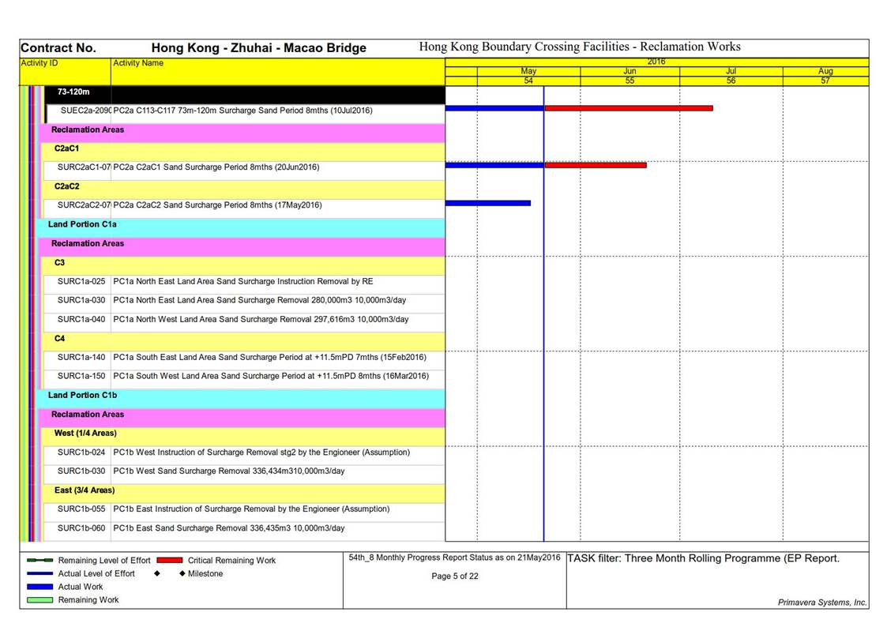Select activity SURC1a-025 Instruction Removal by RE
Screen dimensions: 887x627
point(245,284)
